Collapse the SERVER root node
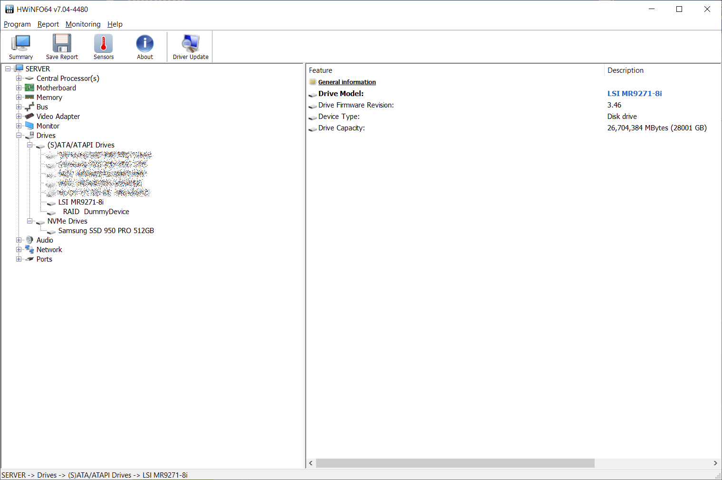The height and width of the screenshot is (480, 722). tap(8, 69)
